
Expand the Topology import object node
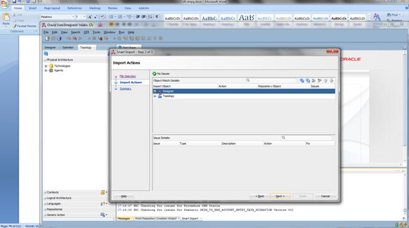154,96
